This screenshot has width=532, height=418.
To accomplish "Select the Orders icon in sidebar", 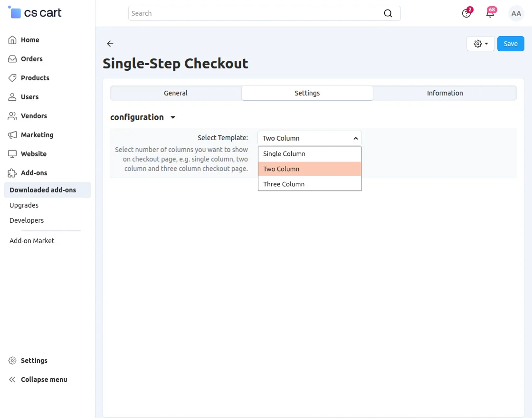I will point(12,59).
